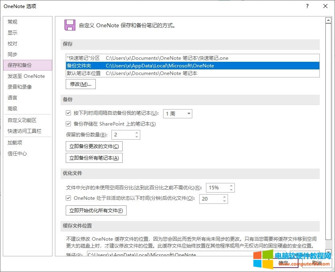Click 立即备份所有笔记本 button
The width and height of the screenshot is (335, 272).
(x=94, y=158)
